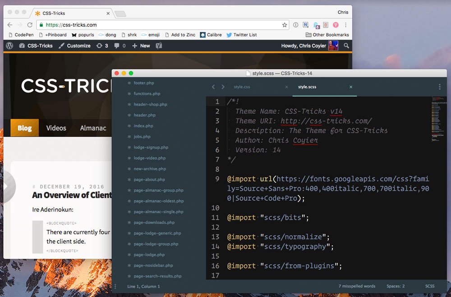Image resolution: width=451 pixels, height=297 pixels.
Task: Open the +Pinboard bookmark
Action: (53, 35)
